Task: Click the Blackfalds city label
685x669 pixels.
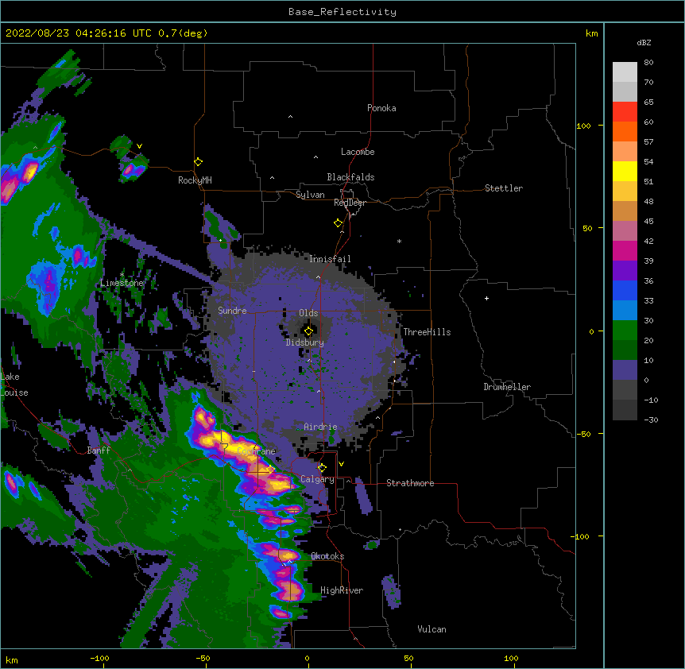Action: tap(350, 177)
